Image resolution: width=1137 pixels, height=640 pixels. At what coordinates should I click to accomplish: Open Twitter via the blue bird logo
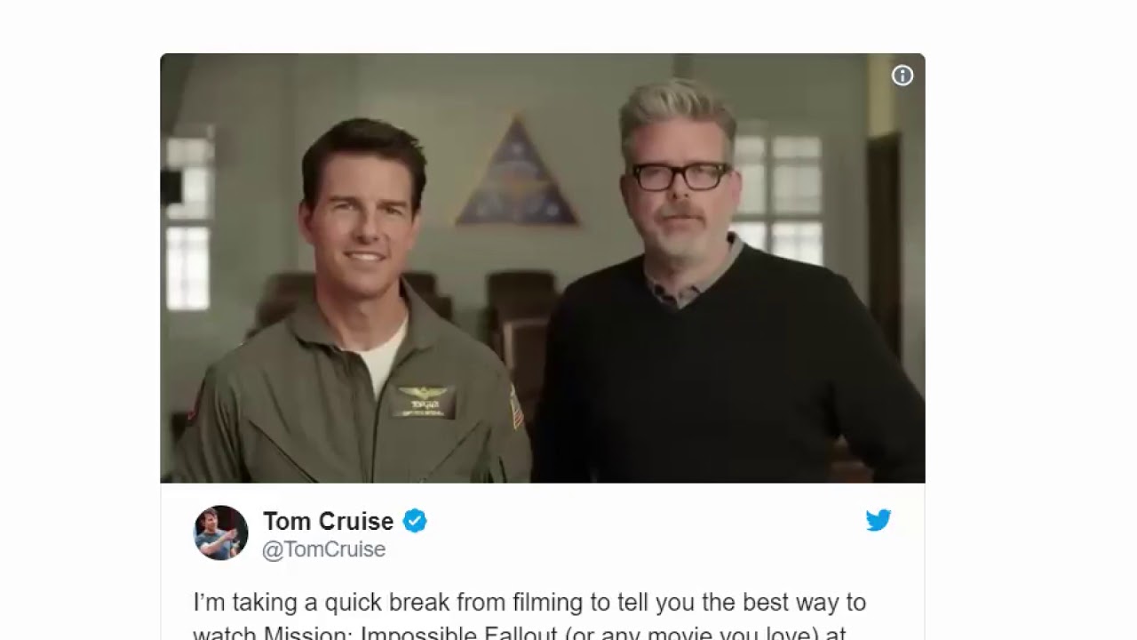coord(879,521)
